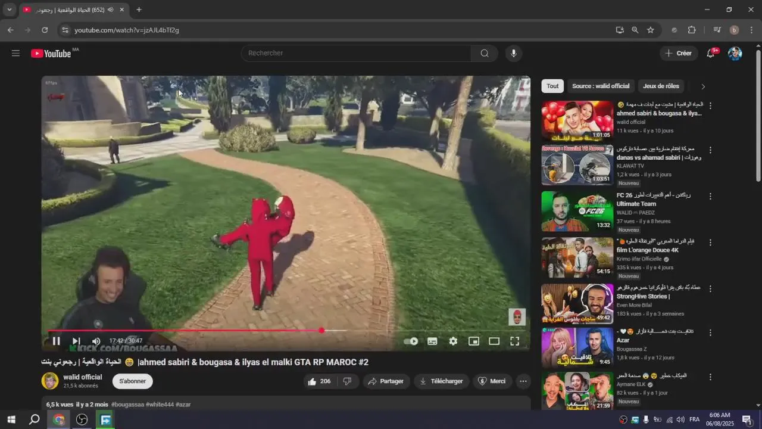The image size is (762, 429).
Task: Reload the page
Action: 45,30
